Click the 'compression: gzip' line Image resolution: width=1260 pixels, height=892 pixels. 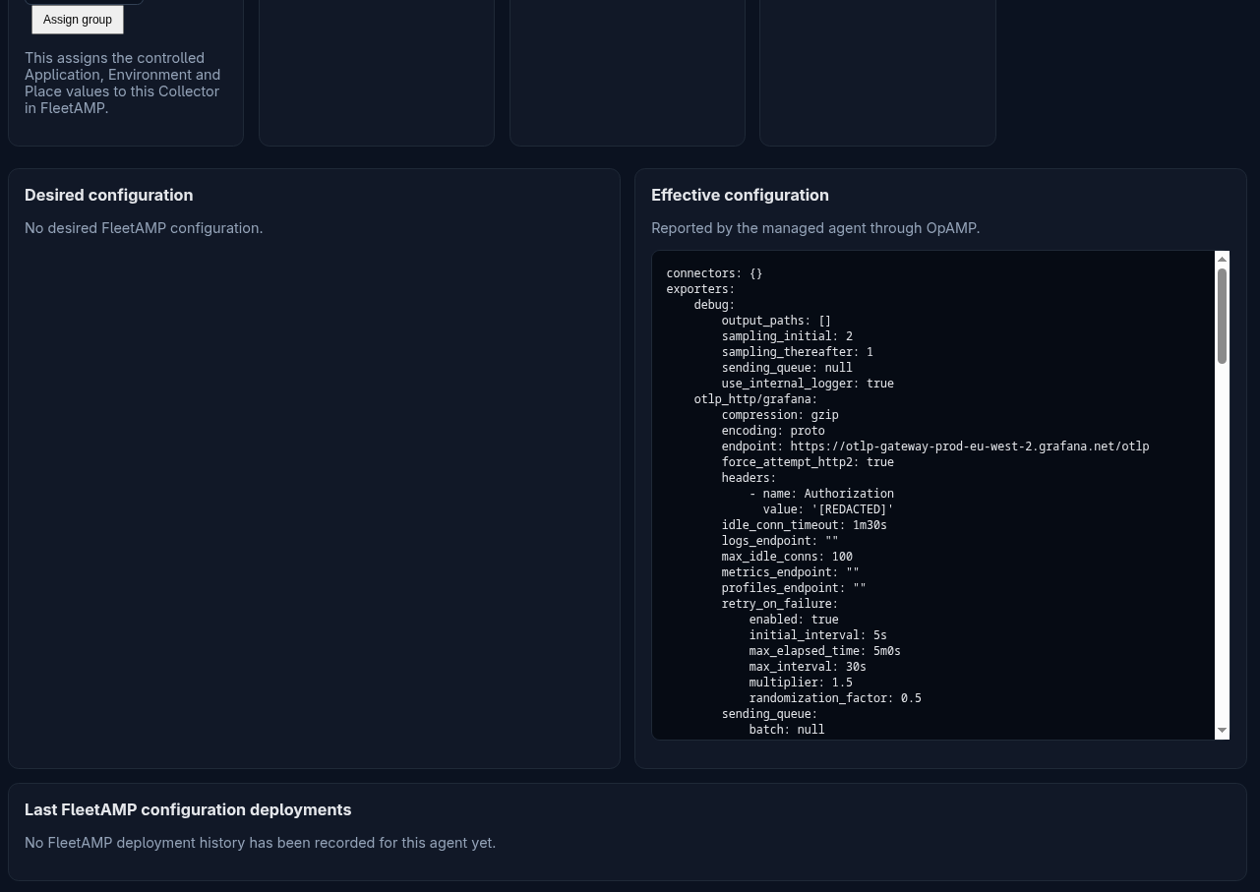coord(780,415)
